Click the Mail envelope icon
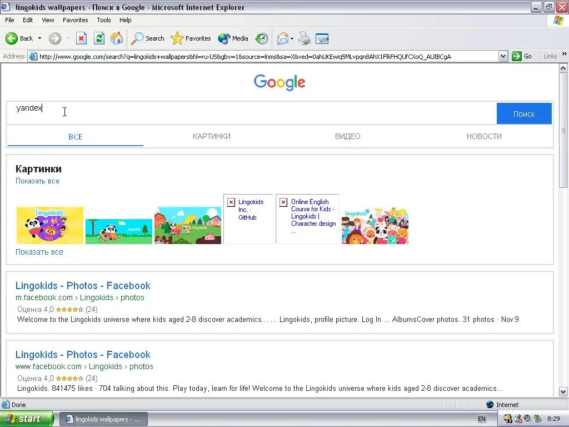 (x=283, y=38)
